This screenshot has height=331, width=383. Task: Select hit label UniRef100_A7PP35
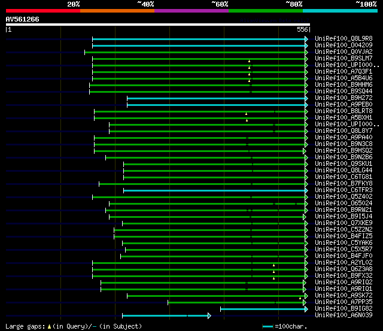coord(344,302)
